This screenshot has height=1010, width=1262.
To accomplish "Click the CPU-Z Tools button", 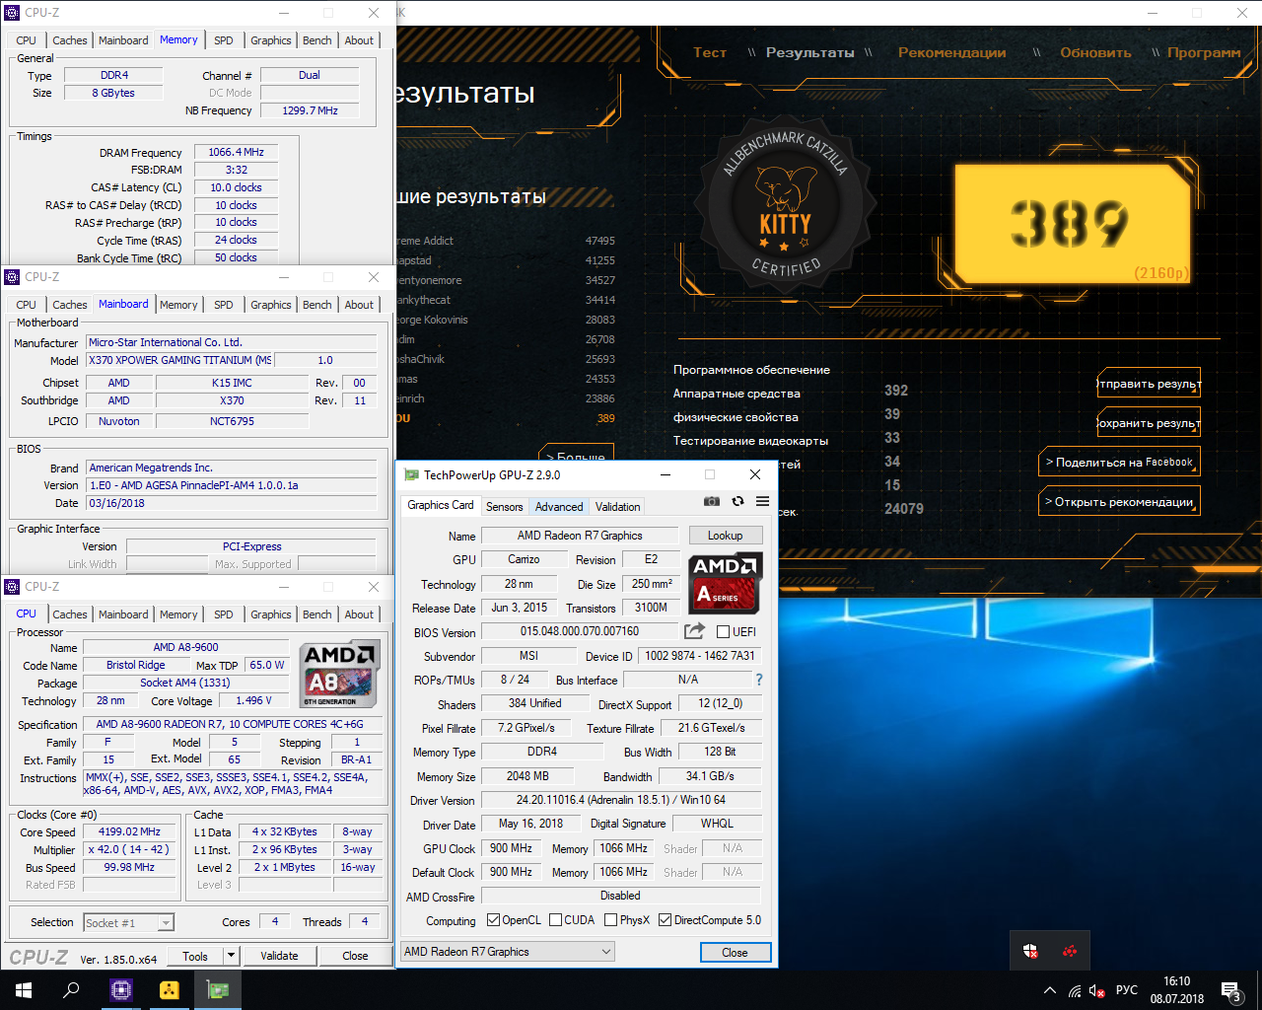I will (x=195, y=956).
